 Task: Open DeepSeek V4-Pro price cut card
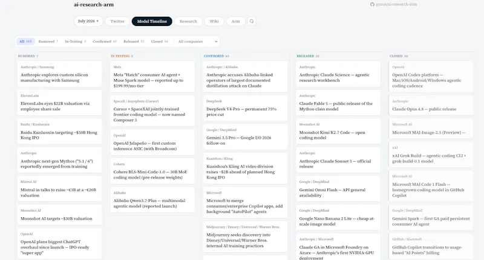point(246,108)
